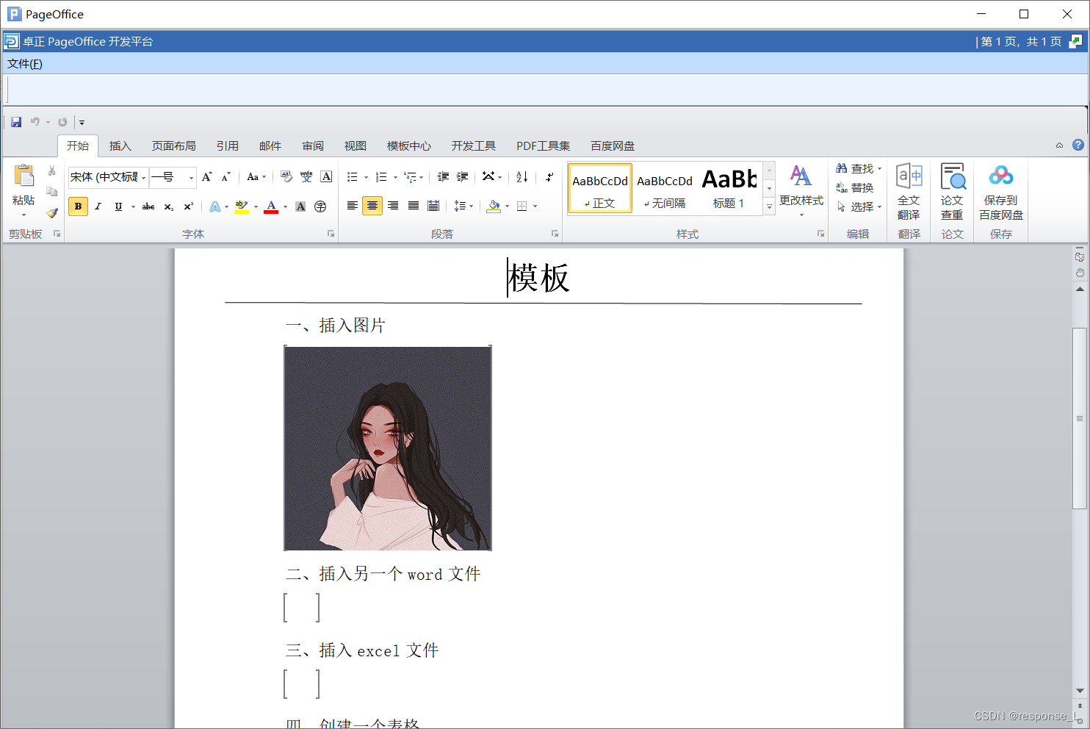Apply paragraph shading paint bucket color
Image resolution: width=1090 pixels, height=729 pixels.
pyautogui.click(x=494, y=206)
